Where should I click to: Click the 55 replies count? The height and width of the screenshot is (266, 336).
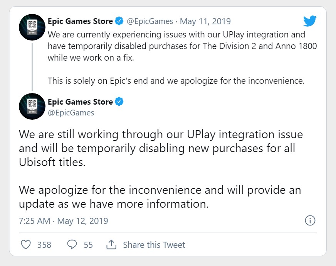(88, 245)
